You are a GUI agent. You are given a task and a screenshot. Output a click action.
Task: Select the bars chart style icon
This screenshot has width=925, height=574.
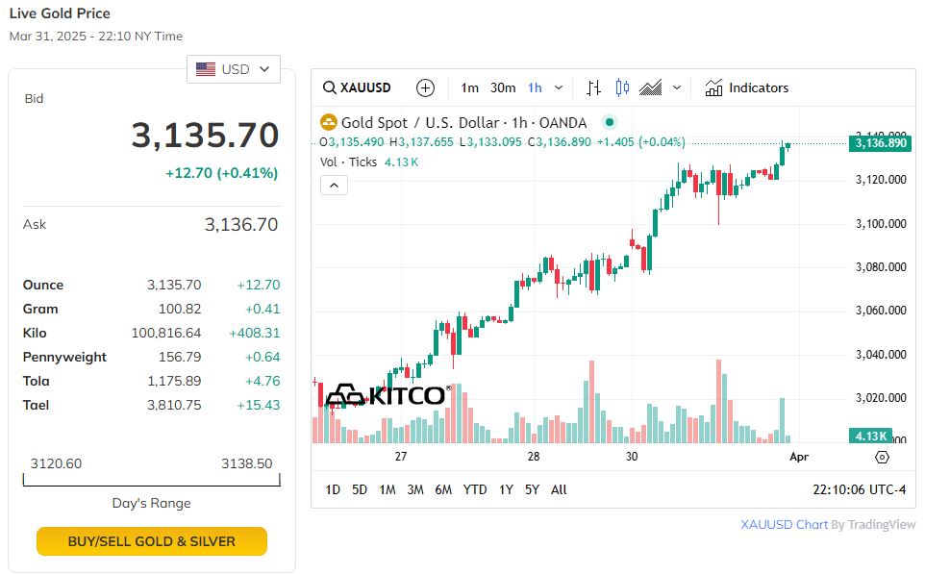593,88
